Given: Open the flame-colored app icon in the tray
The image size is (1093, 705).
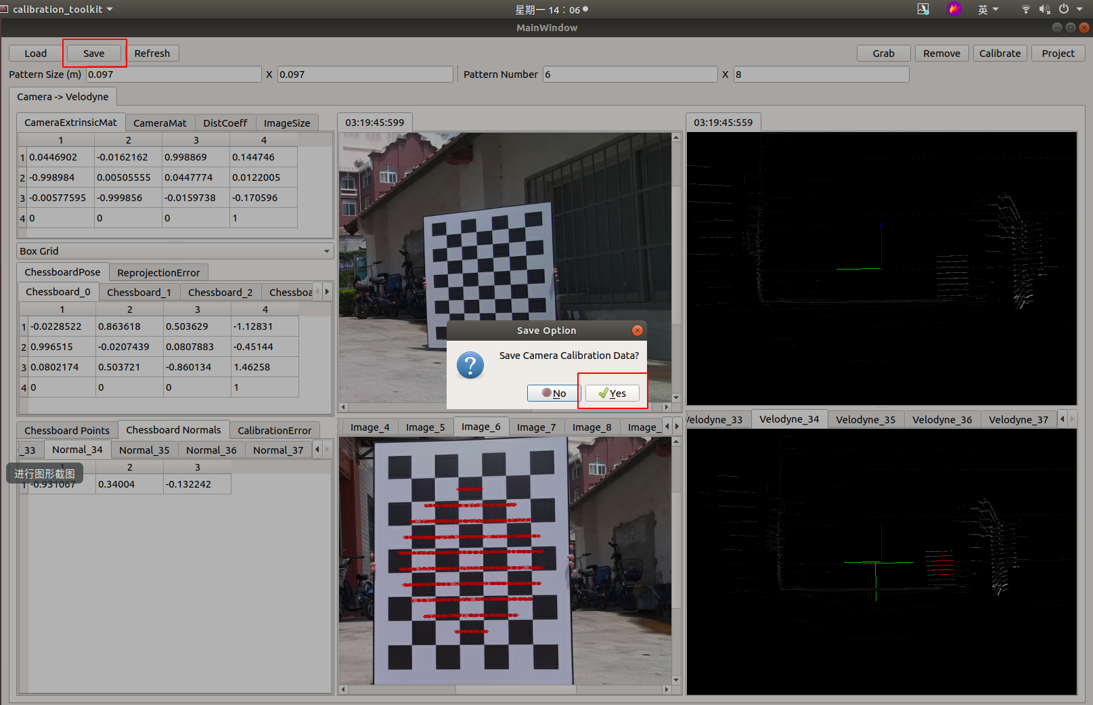Looking at the screenshot, I should point(954,9).
